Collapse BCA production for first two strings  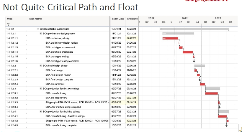click(41, 89)
